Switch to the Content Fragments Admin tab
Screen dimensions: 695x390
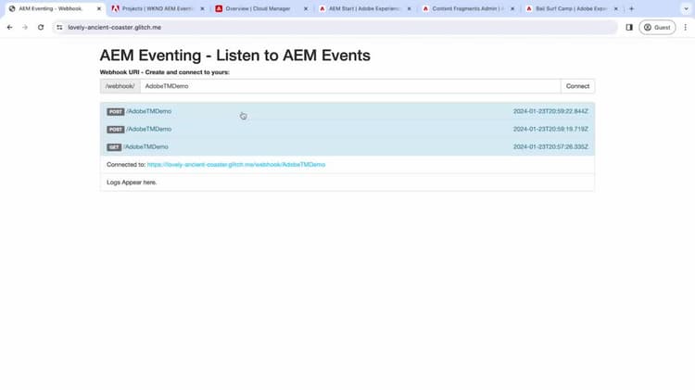468,9
